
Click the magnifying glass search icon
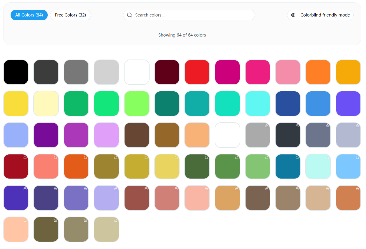point(130,15)
